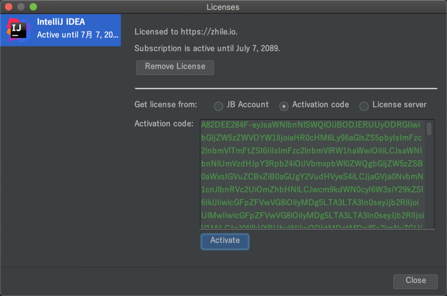This screenshot has width=447, height=296.
Task: Click the 'Activation code:' field label
Action: coord(164,123)
